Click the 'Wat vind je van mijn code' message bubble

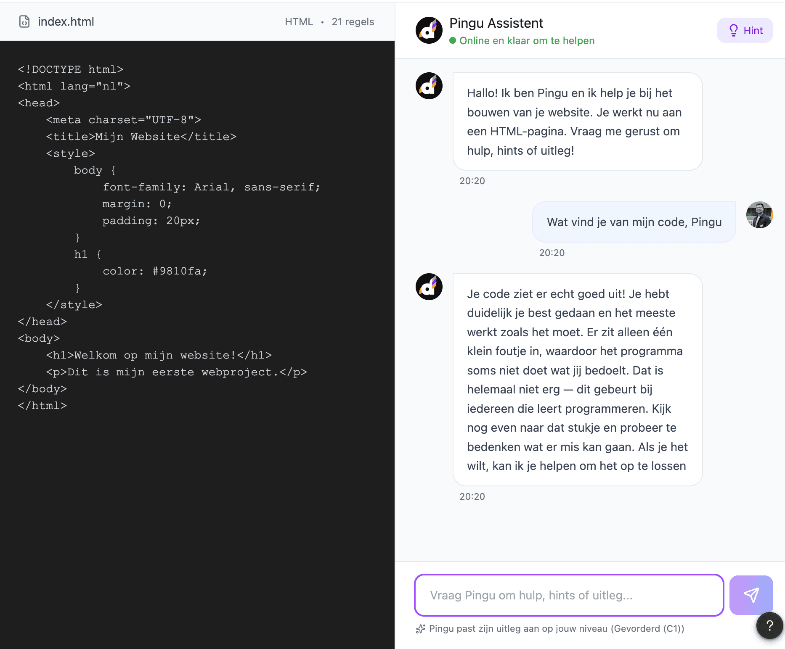pyautogui.click(x=634, y=222)
